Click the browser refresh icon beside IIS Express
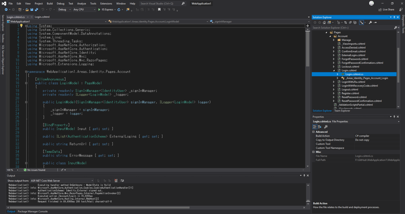Image resolution: width=405 pixels, height=214 pixels. (119, 9)
